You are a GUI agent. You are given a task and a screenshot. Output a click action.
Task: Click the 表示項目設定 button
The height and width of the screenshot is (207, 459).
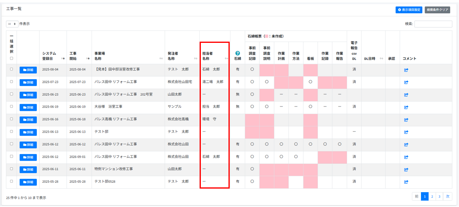click(x=408, y=10)
